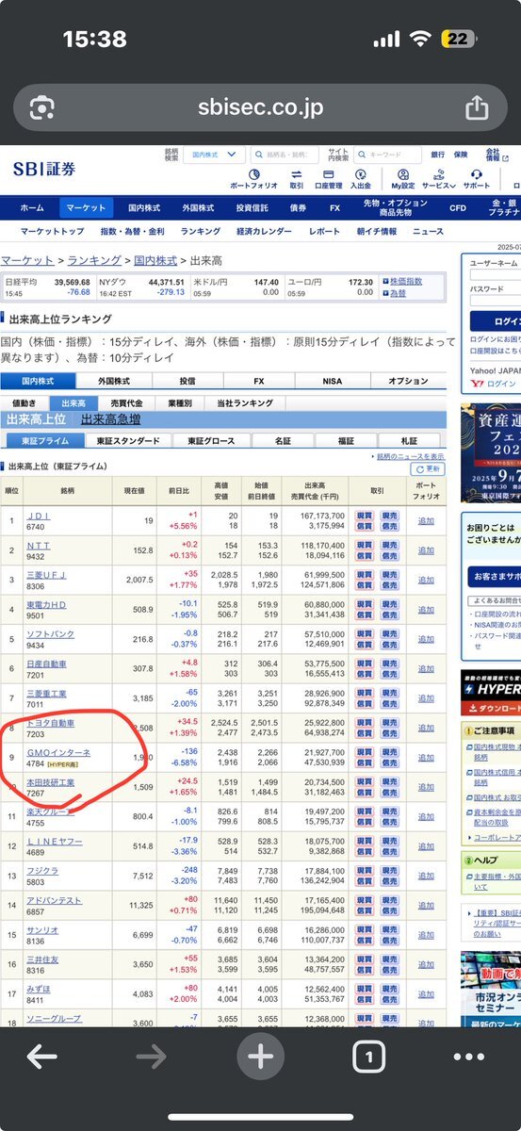Open the 出来高急増 link
521x1131 pixels.
coord(110,419)
